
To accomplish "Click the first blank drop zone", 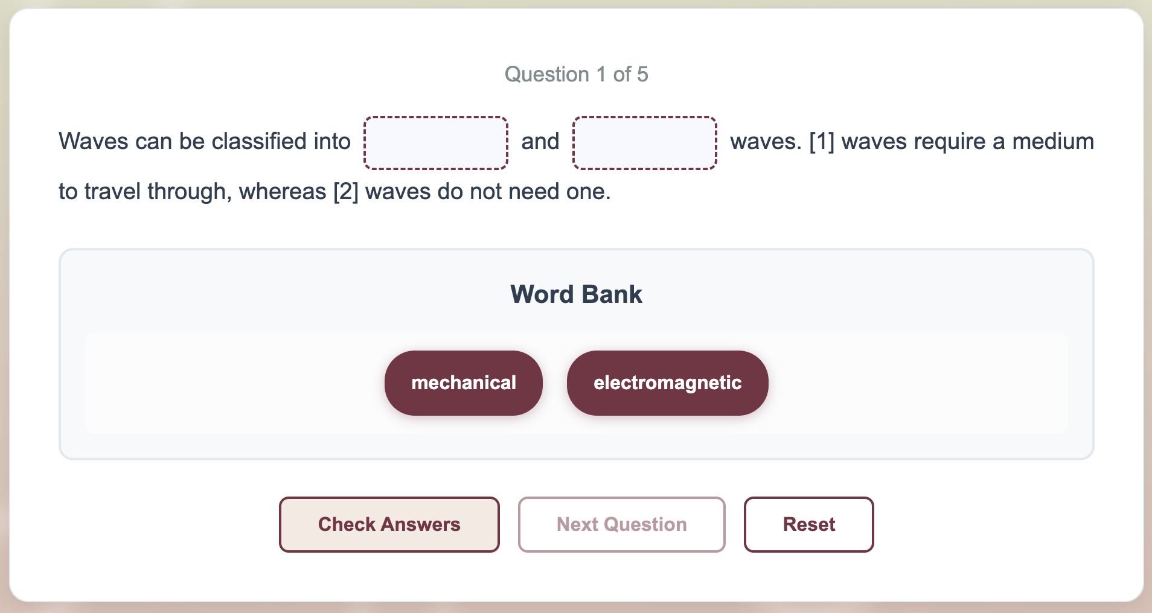I will [x=435, y=143].
